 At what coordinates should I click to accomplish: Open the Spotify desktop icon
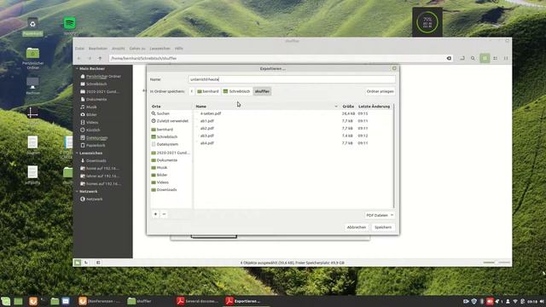tap(70, 26)
